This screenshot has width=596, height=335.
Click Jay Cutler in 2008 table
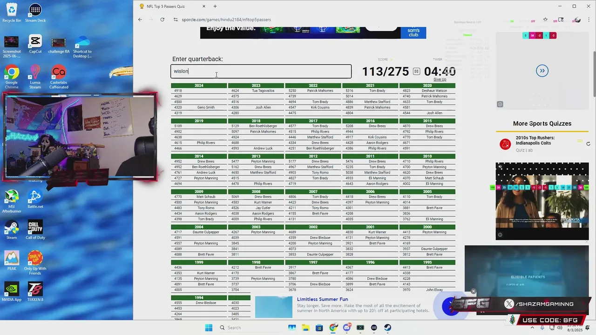(x=263, y=208)
